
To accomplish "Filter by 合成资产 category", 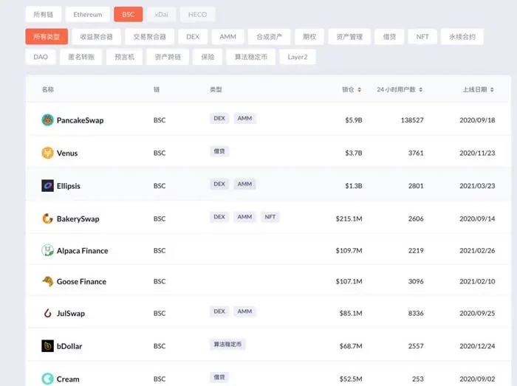I will [269, 37].
